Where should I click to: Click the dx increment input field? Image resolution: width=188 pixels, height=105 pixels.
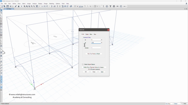coord(96,40)
